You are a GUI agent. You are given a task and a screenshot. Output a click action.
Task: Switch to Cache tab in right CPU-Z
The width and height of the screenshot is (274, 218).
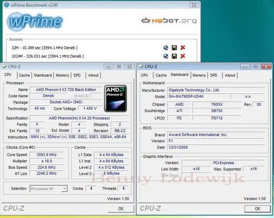pos(161,75)
